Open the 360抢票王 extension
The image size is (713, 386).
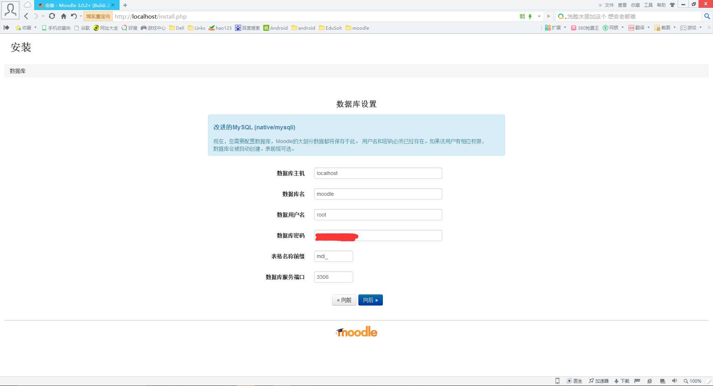pyautogui.click(x=585, y=28)
